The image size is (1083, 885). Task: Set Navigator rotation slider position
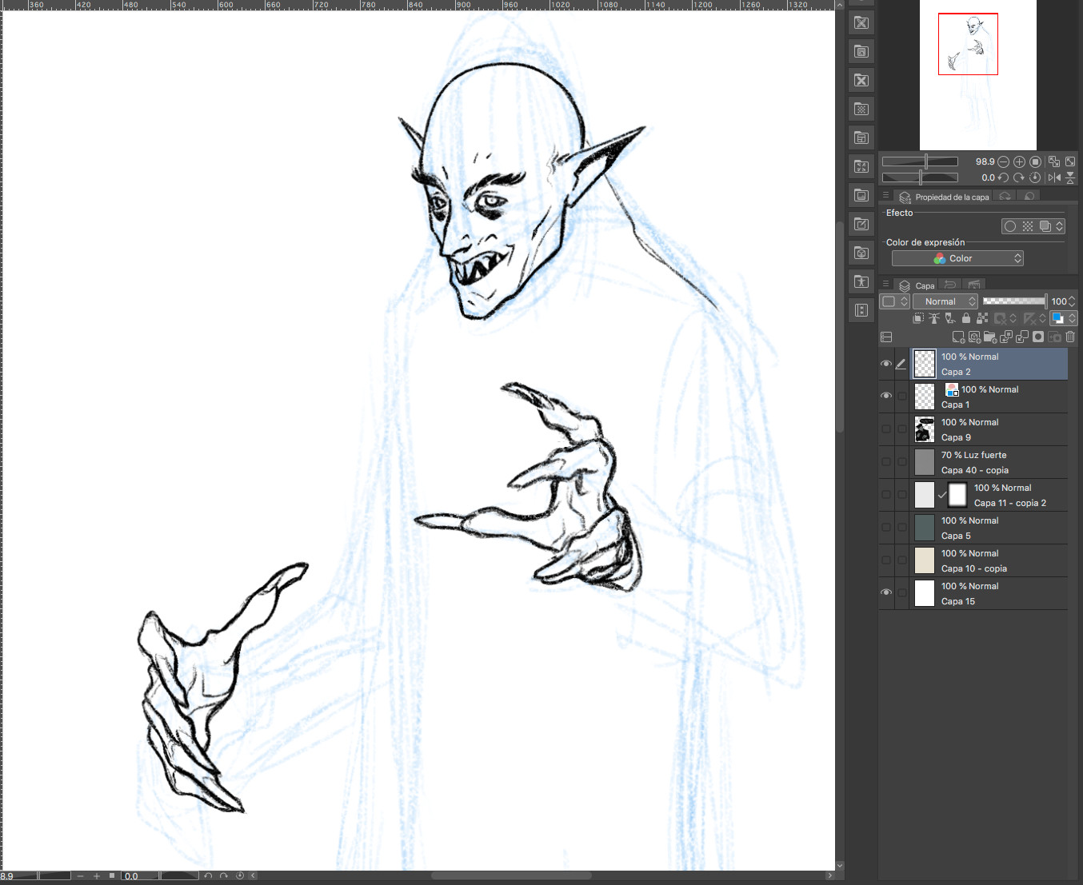tap(920, 177)
